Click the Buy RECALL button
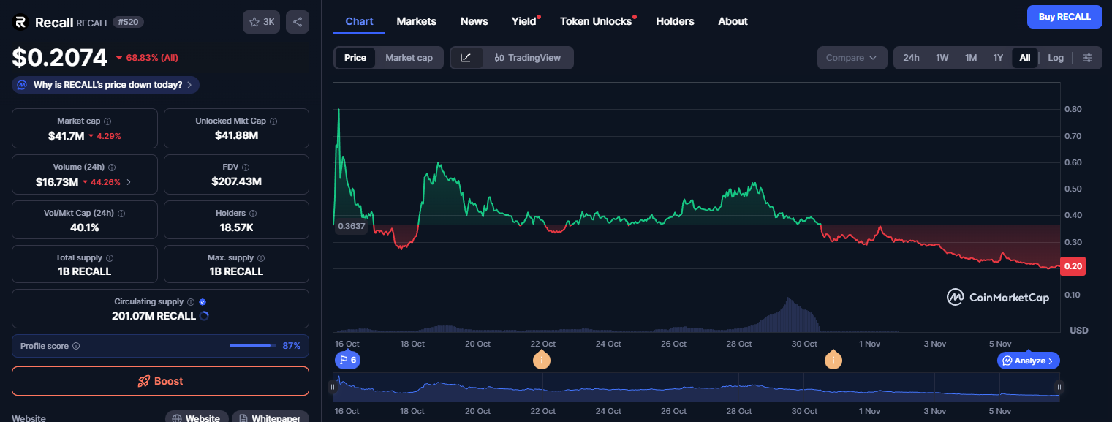Viewport: 1112px width, 422px height. point(1064,16)
